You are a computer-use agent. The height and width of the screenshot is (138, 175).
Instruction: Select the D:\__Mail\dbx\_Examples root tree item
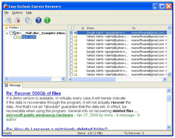coord(41,33)
